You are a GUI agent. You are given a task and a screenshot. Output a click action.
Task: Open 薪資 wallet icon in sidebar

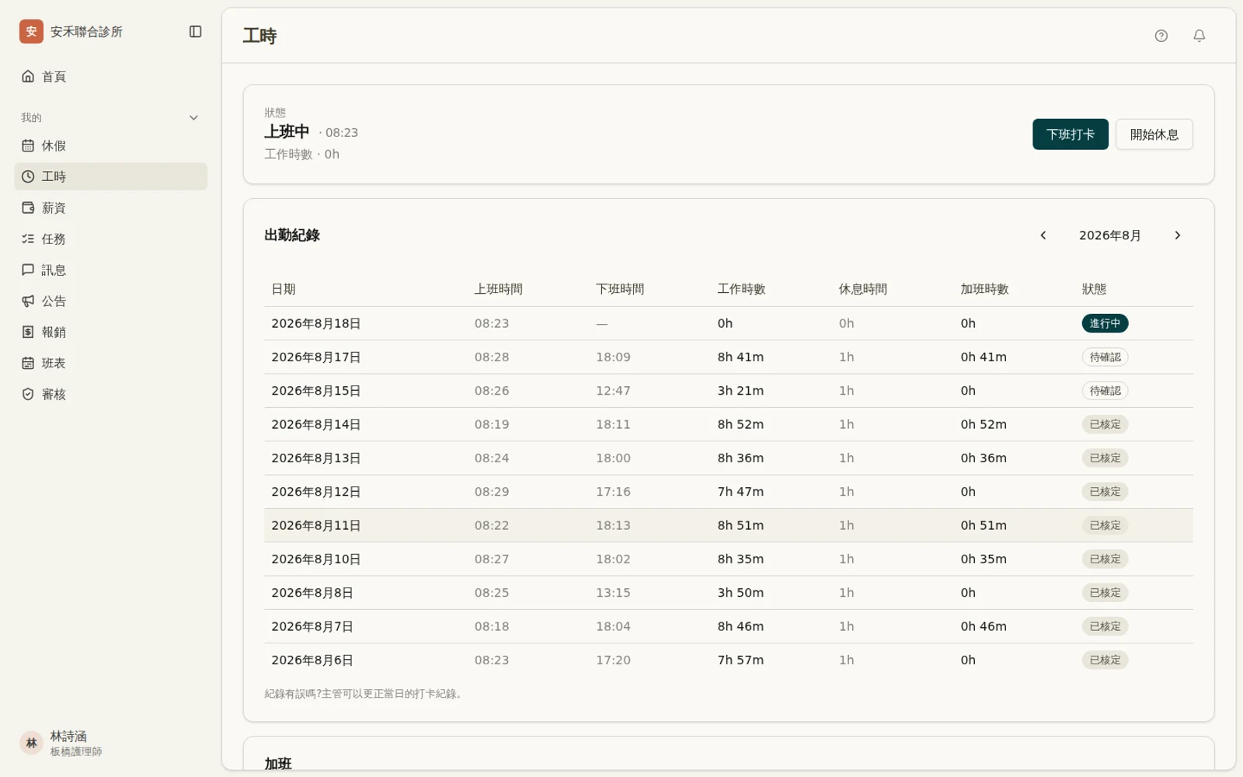tap(28, 207)
